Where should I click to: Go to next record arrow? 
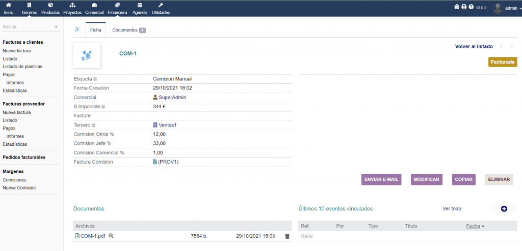pos(512,46)
